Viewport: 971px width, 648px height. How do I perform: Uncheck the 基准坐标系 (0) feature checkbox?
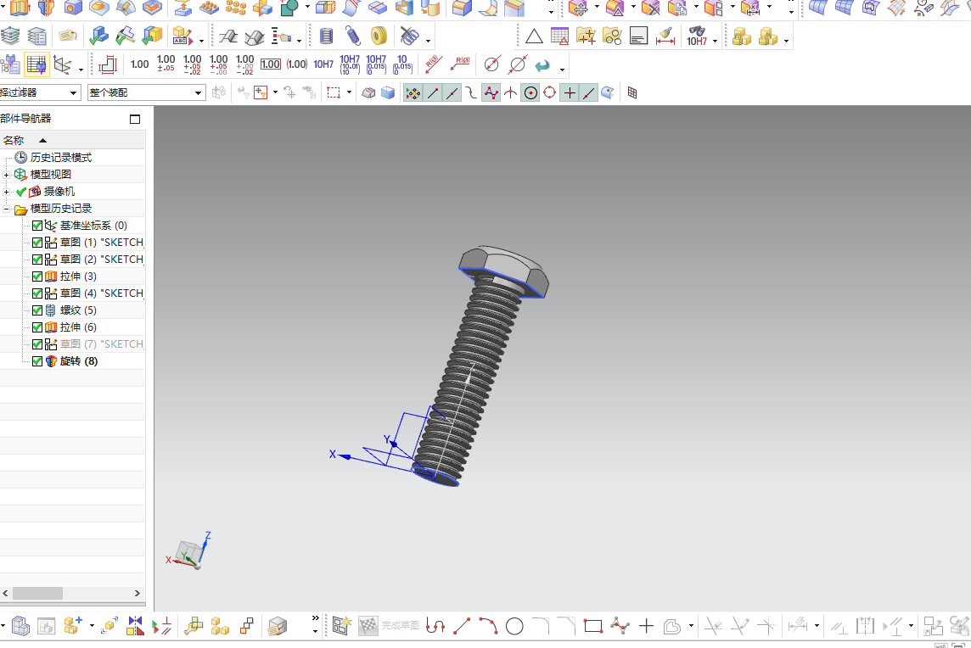[37, 226]
